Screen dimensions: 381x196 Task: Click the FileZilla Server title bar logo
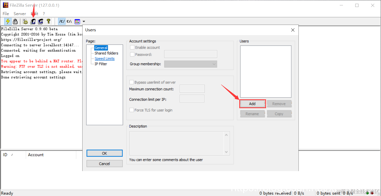tap(5, 5)
